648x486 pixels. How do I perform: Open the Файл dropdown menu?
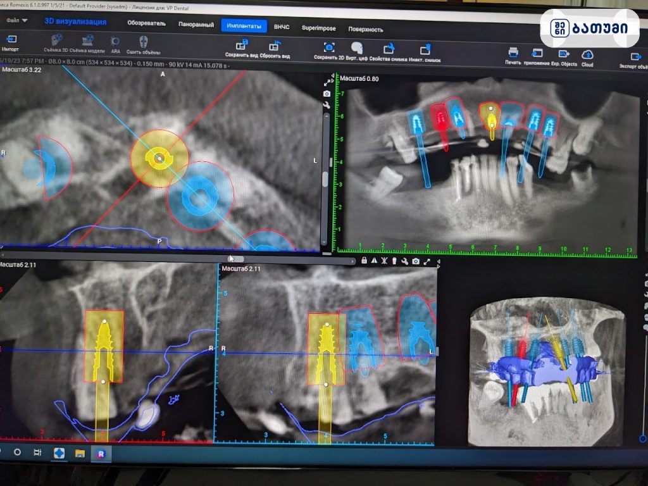click(x=16, y=20)
